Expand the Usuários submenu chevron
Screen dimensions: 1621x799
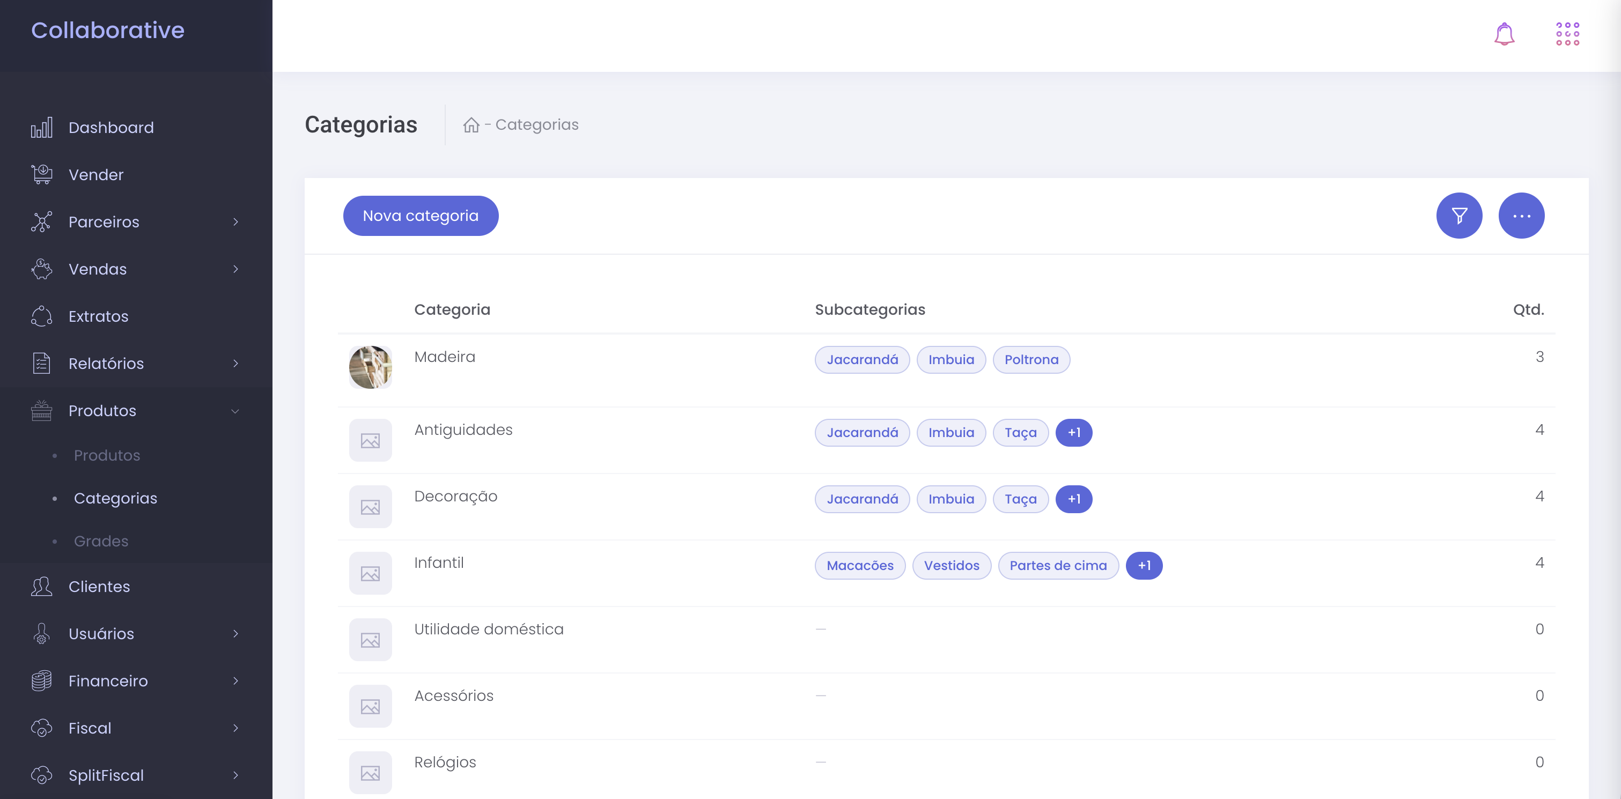click(236, 633)
